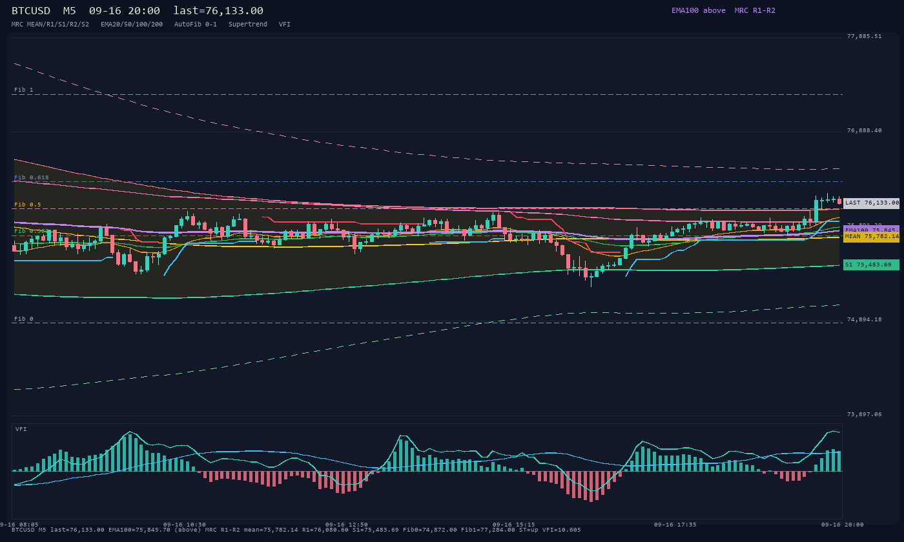Click the 'Fib 0.5' level label
Viewport: 904px width, 542px height.
click(28, 205)
